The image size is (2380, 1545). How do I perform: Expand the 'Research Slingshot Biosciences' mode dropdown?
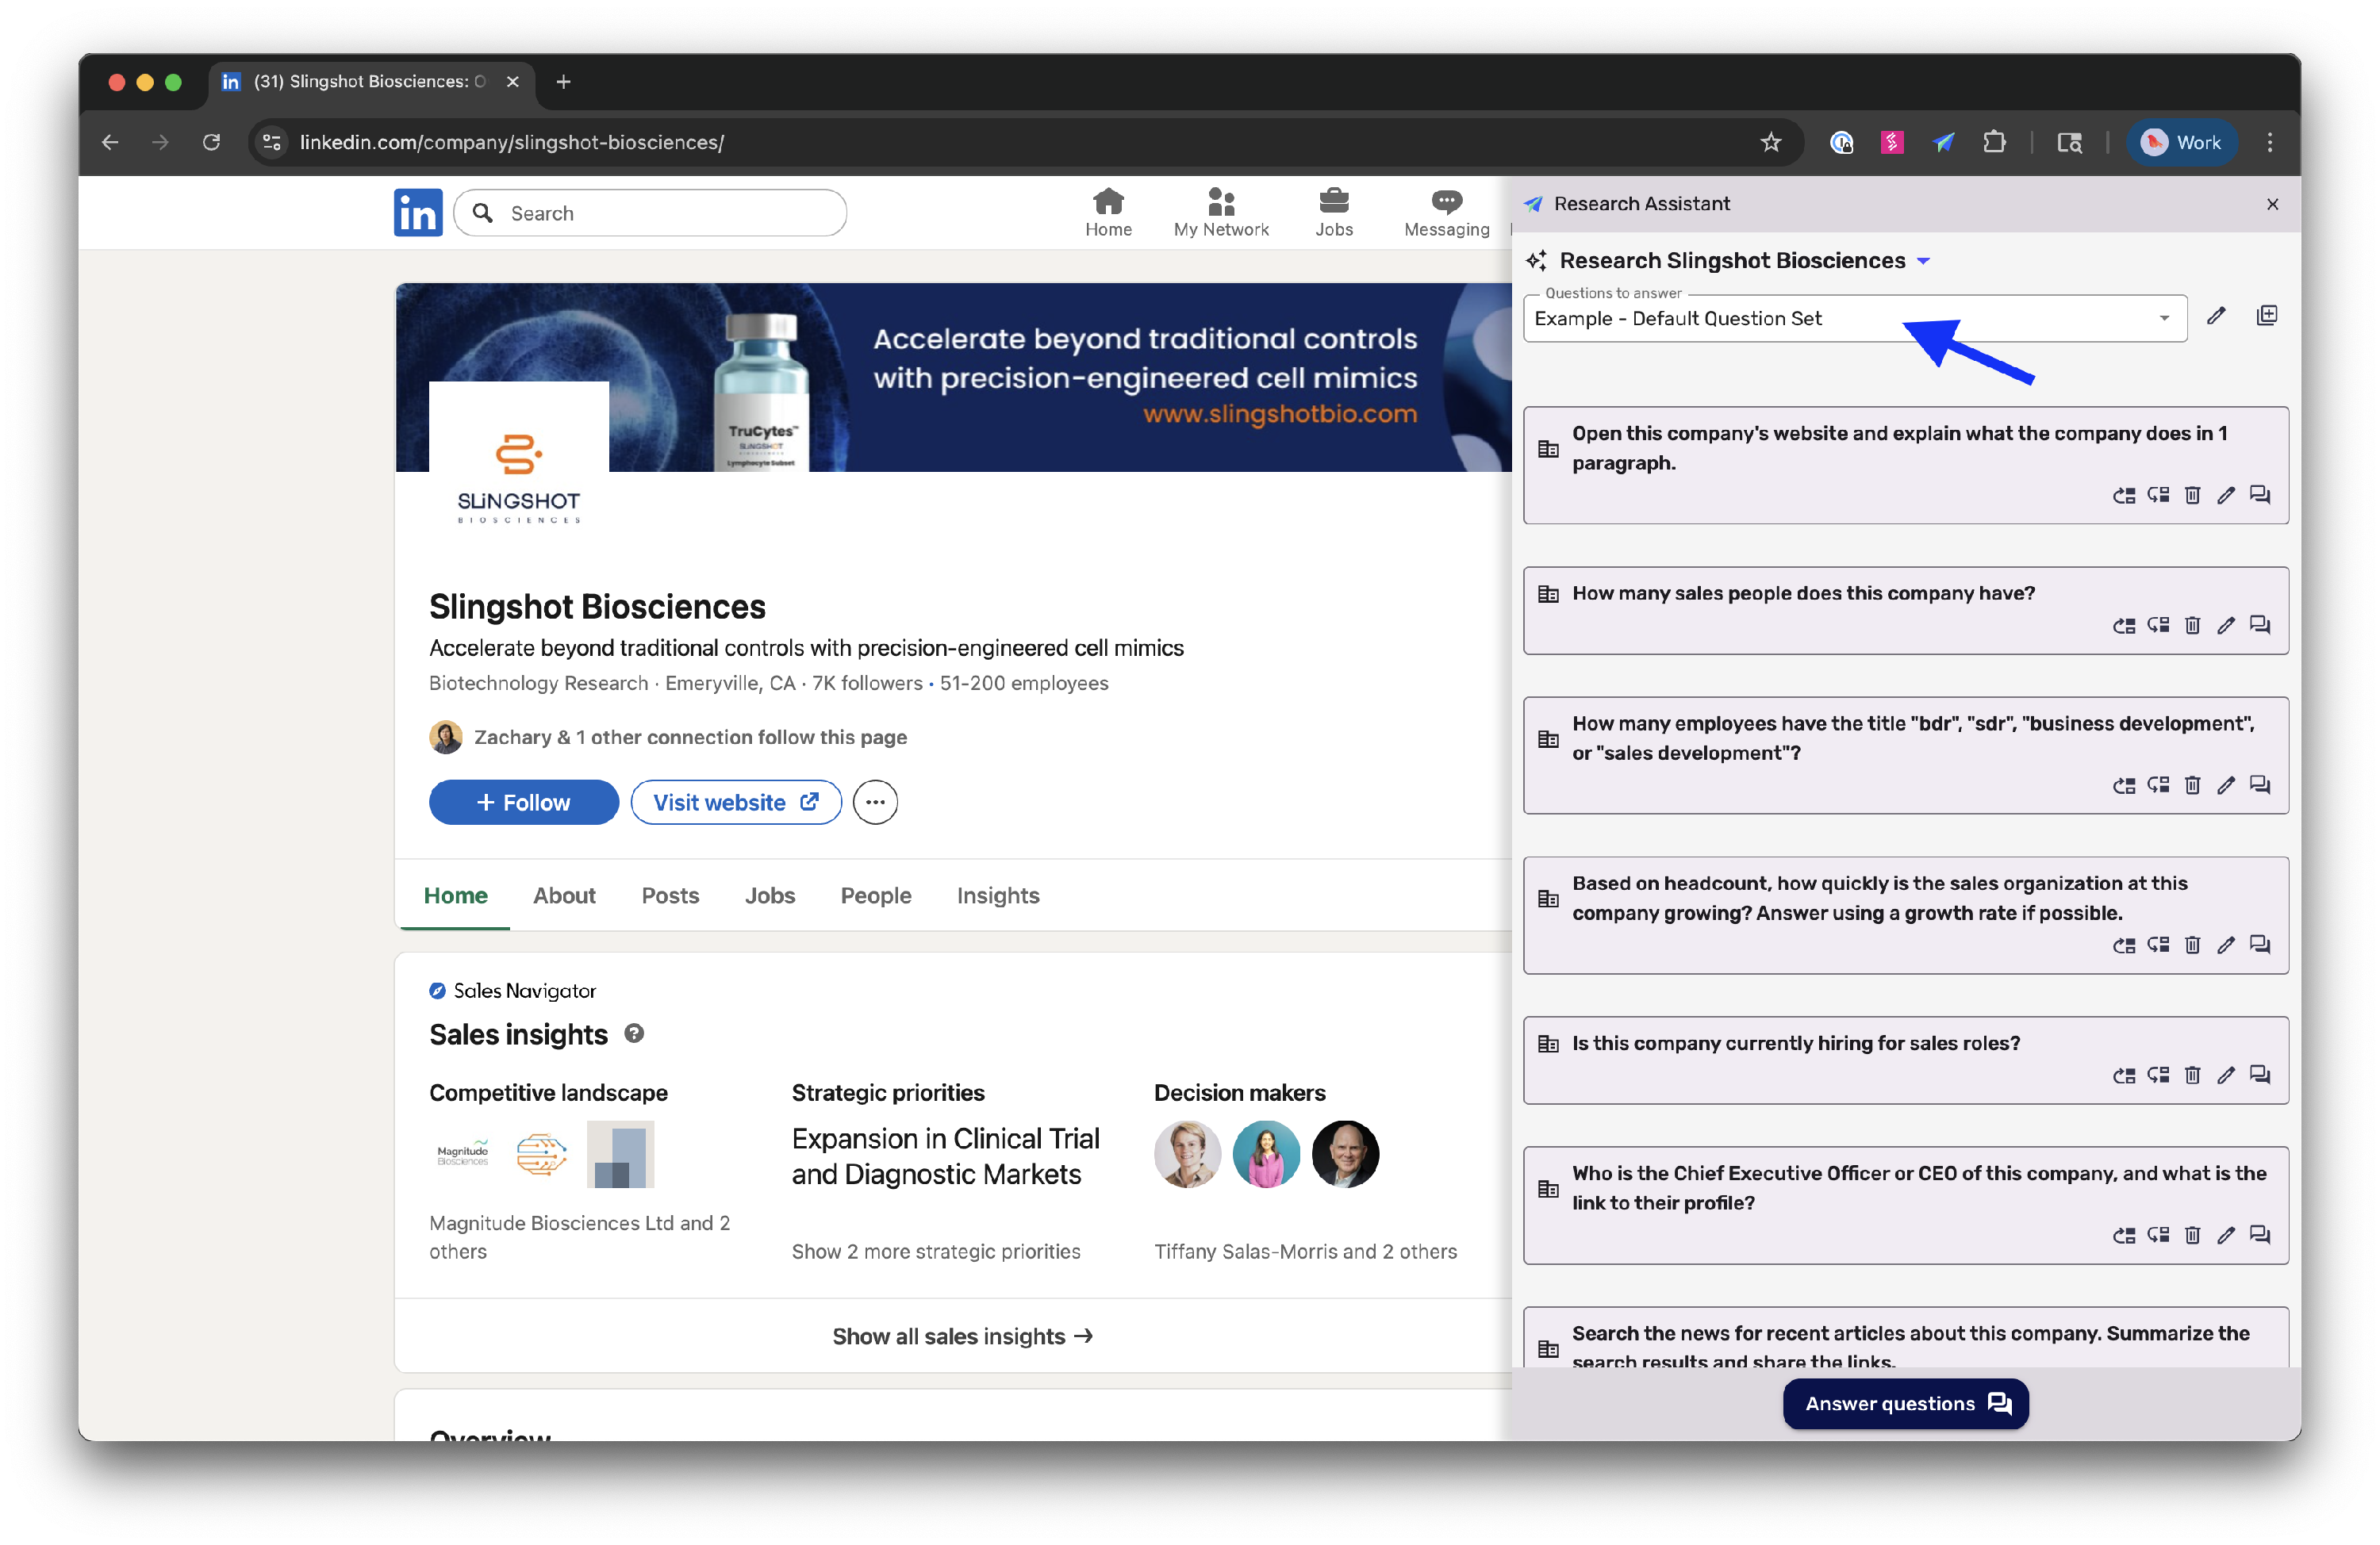tap(1923, 261)
